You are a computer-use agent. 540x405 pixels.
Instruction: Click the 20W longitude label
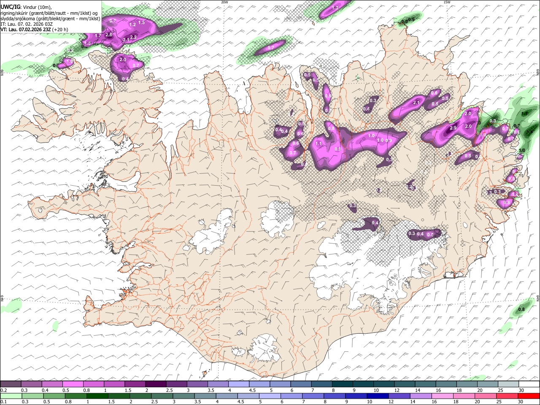tap(225, 2)
